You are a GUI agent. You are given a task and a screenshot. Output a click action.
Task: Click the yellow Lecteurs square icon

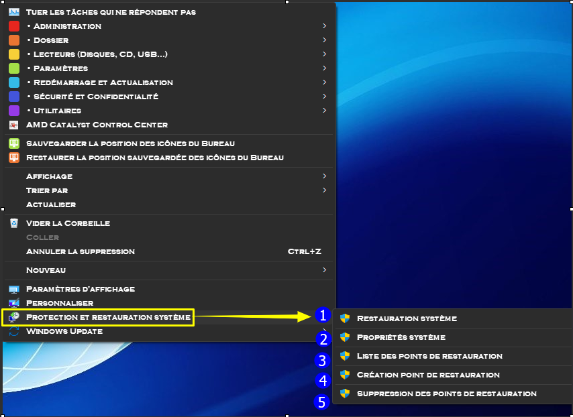coord(14,54)
